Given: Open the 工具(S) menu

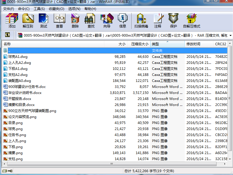Looking at the screenshot, I should [x=39, y=9].
